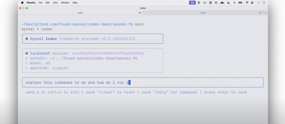
Task: Click the 'press enter to send' hint
Action: tap(225, 92)
